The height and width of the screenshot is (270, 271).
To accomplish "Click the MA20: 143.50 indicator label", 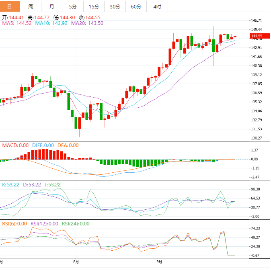I will [87, 23].
